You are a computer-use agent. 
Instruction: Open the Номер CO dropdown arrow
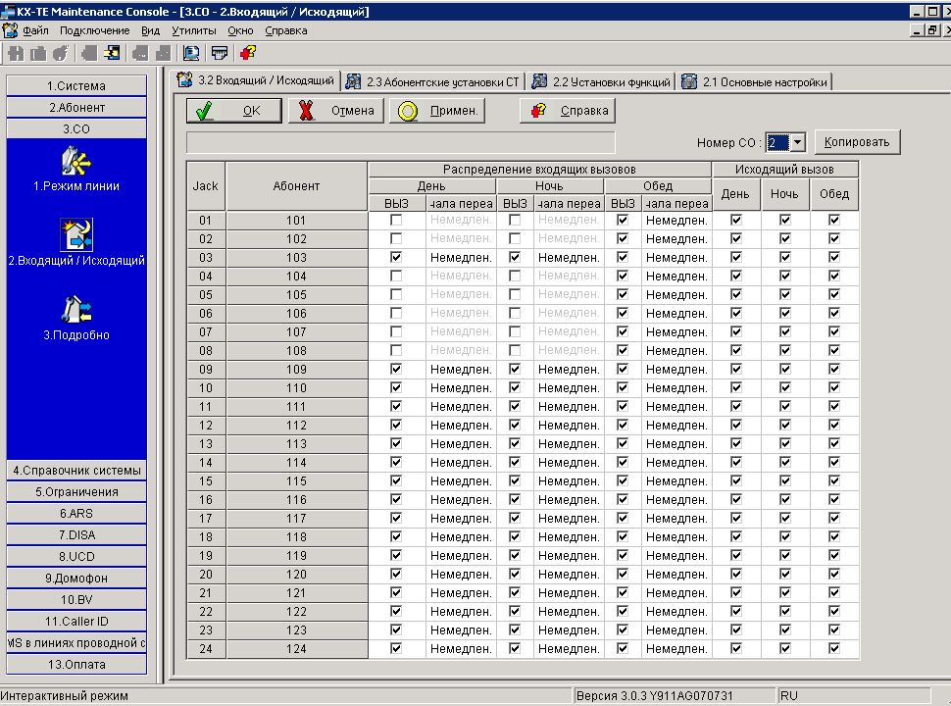pos(797,142)
